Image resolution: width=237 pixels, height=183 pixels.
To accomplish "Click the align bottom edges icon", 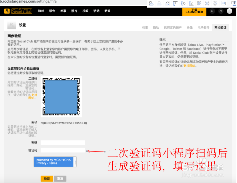I will [191, 3].
